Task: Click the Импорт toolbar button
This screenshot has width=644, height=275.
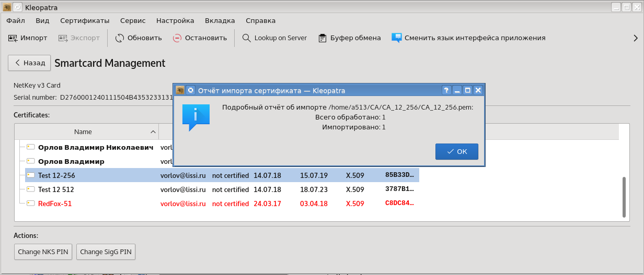Action: 27,38
